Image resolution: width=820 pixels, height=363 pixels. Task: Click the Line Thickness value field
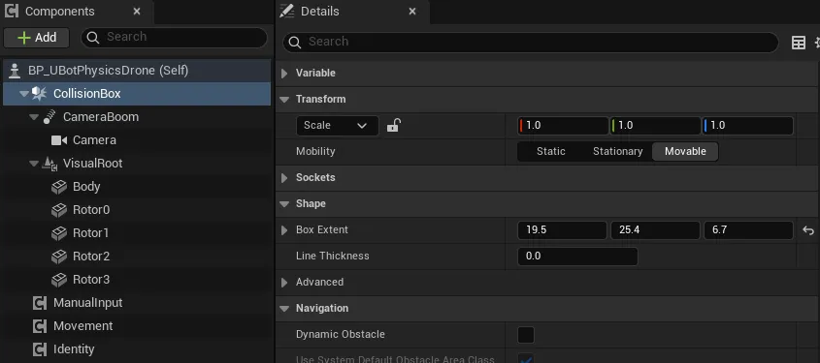[x=577, y=257]
